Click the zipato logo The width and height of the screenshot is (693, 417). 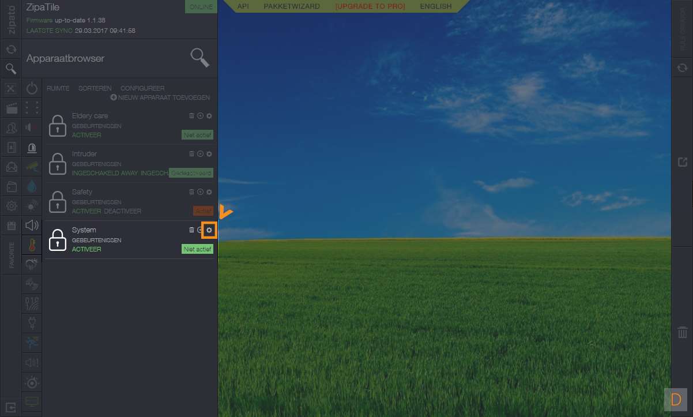(x=11, y=19)
